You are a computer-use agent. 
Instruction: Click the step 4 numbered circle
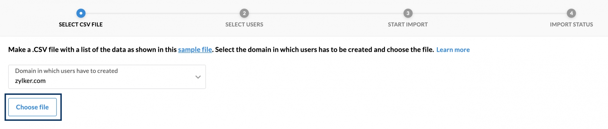click(571, 13)
